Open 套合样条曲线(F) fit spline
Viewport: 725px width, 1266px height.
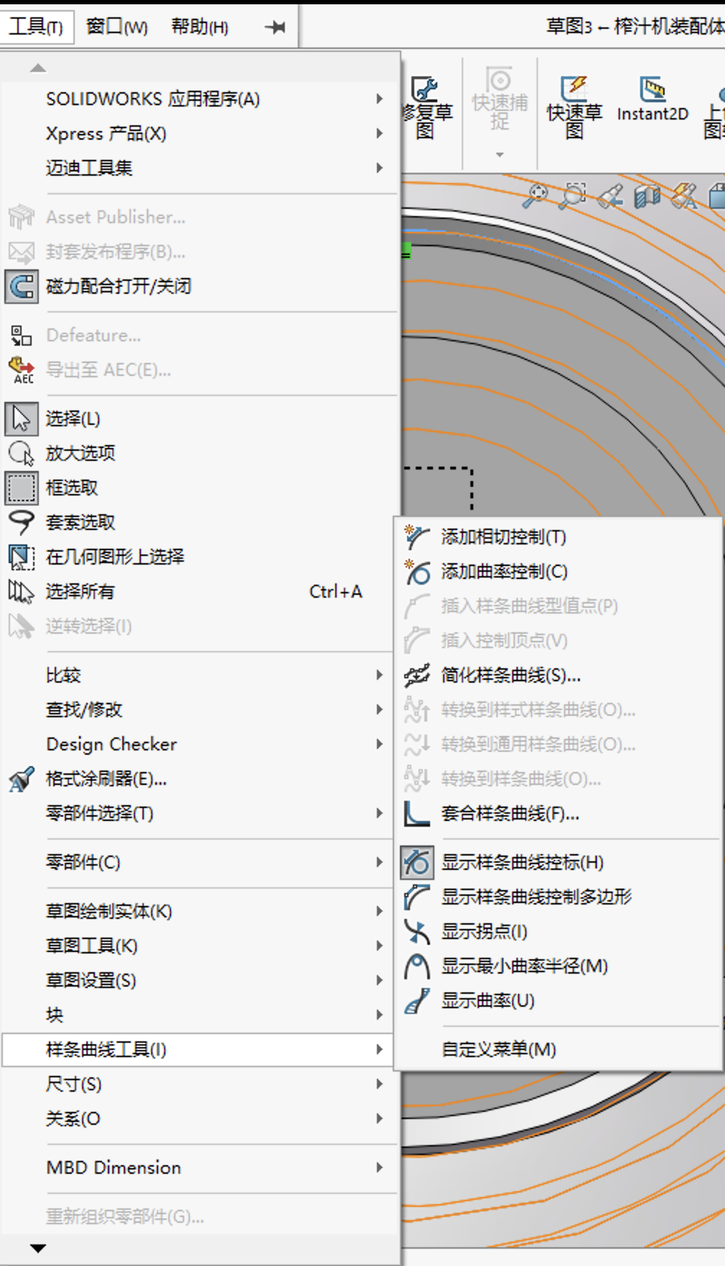click(x=558, y=813)
